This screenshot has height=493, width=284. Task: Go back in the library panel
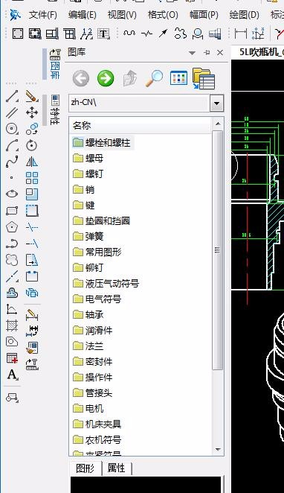(x=81, y=78)
